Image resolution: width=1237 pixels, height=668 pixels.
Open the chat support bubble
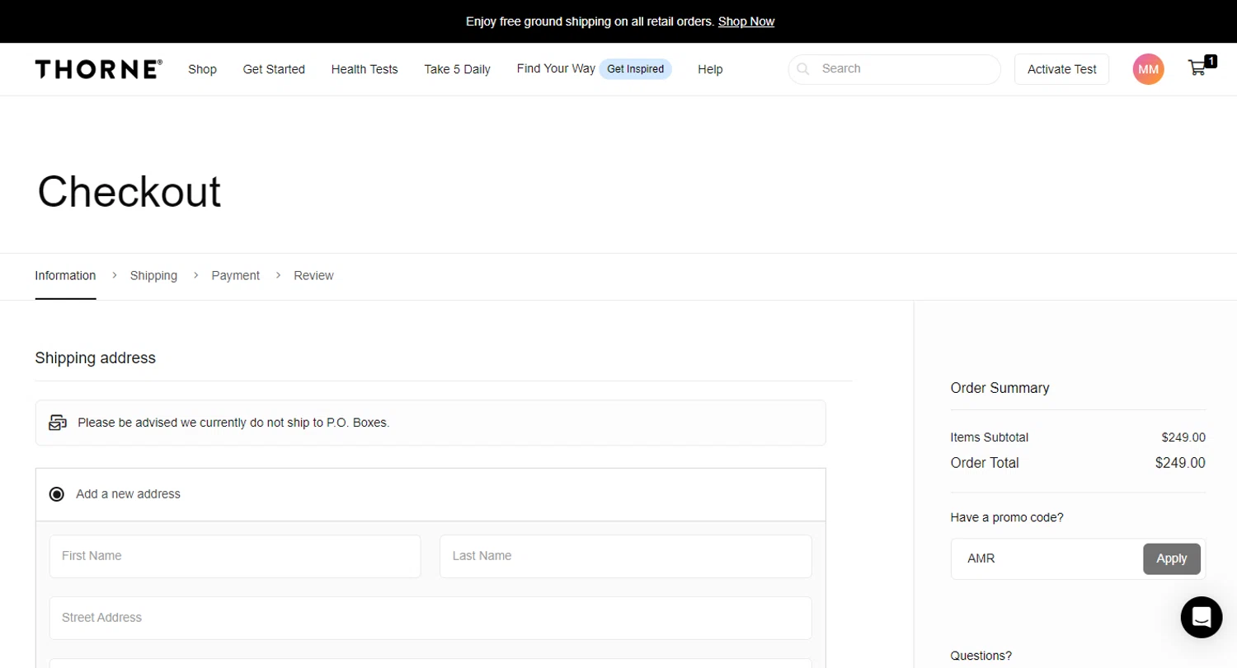click(1201, 617)
